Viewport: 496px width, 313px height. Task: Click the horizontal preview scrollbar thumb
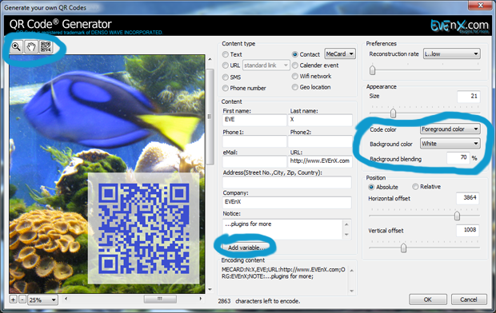click(160, 299)
